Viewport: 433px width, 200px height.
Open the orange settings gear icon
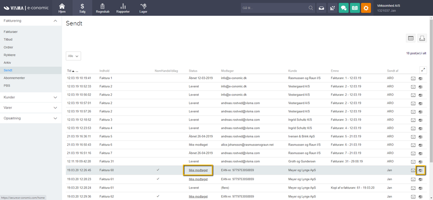pyautogui.click(x=366, y=8)
